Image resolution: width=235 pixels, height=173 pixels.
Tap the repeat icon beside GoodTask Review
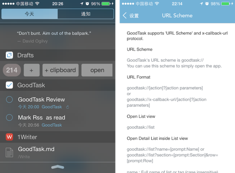68,107
